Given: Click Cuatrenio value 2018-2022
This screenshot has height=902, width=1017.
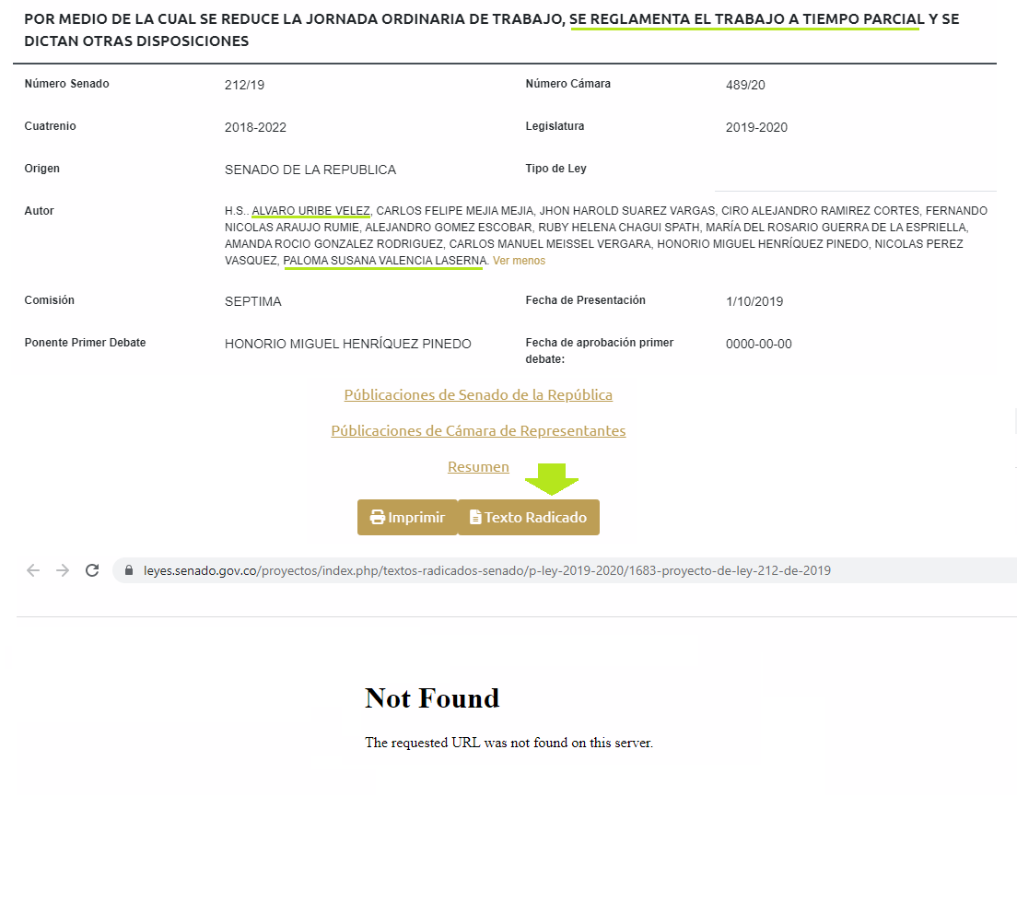Looking at the screenshot, I should pyautogui.click(x=255, y=127).
